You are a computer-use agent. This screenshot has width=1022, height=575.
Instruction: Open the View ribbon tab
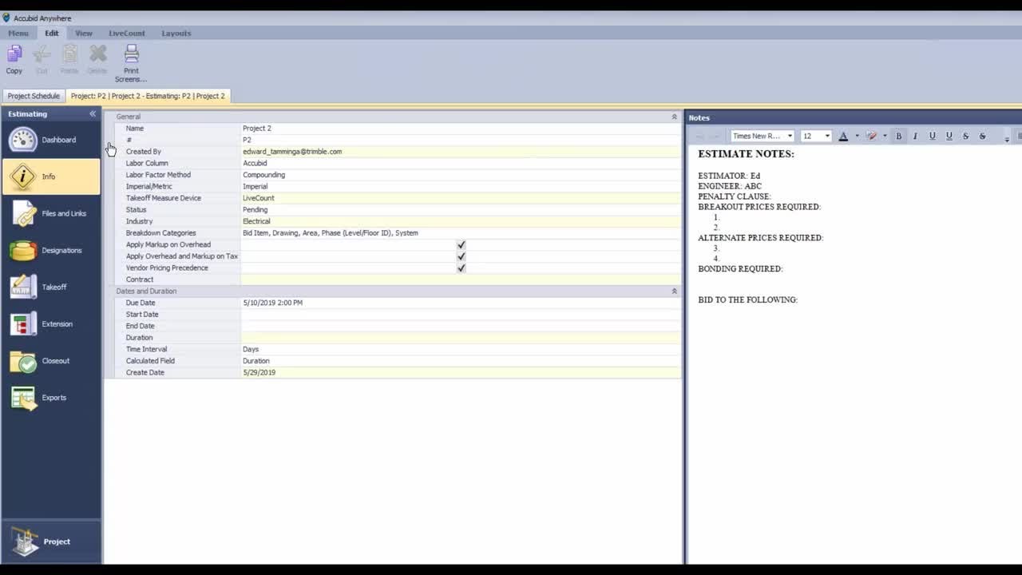pyautogui.click(x=84, y=34)
